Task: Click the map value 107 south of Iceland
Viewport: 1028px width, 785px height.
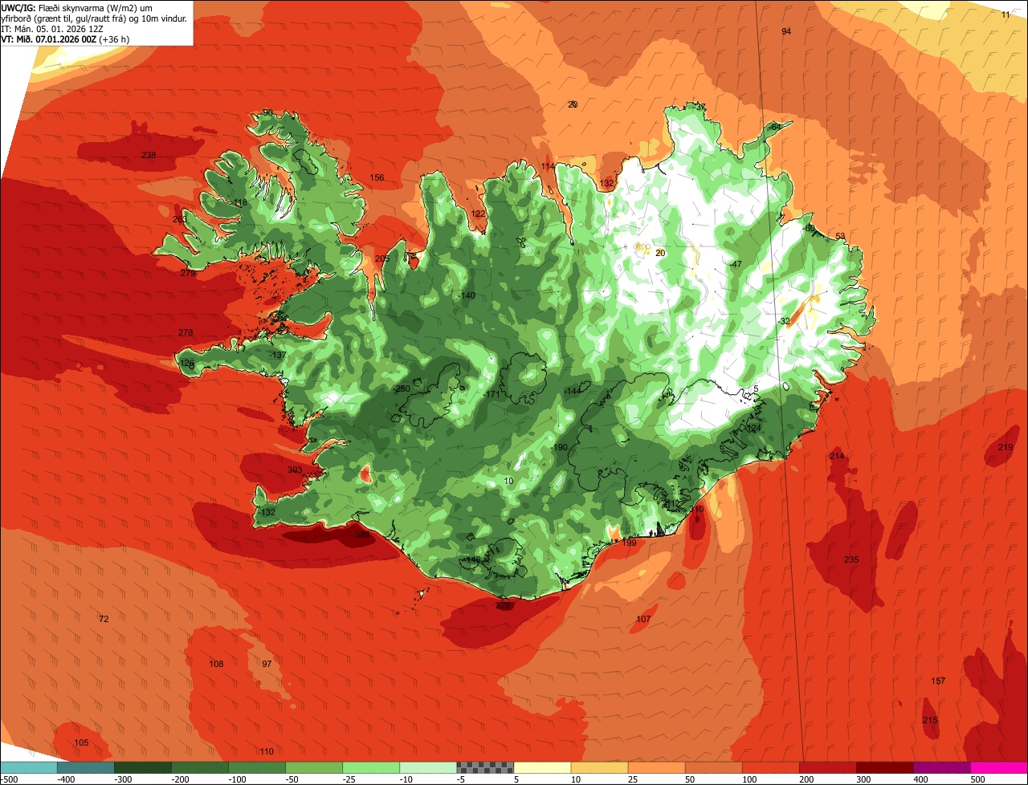Action: [643, 620]
